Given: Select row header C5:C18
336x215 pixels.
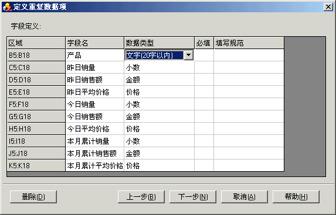Looking at the screenshot, I should click(x=36, y=67).
